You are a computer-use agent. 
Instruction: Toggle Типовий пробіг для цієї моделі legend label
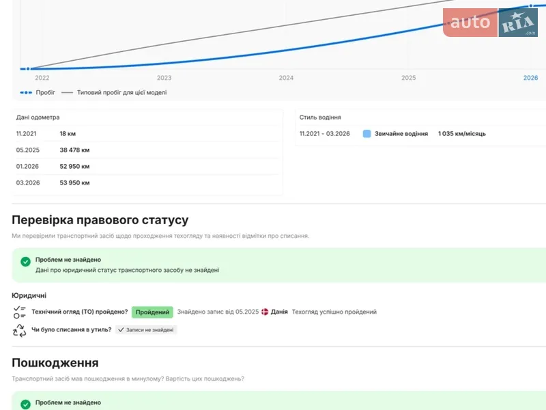point(121,92)
